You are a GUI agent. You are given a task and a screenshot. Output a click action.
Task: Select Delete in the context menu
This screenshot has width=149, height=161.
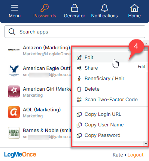110,89
